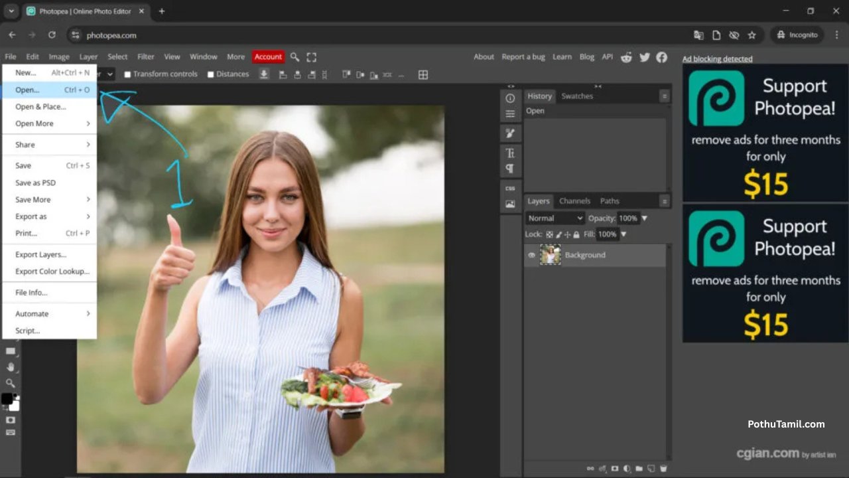Open the Normal blend mode dropdown
The width and height of the screenshot is (849, 478).
pos(555,218)
